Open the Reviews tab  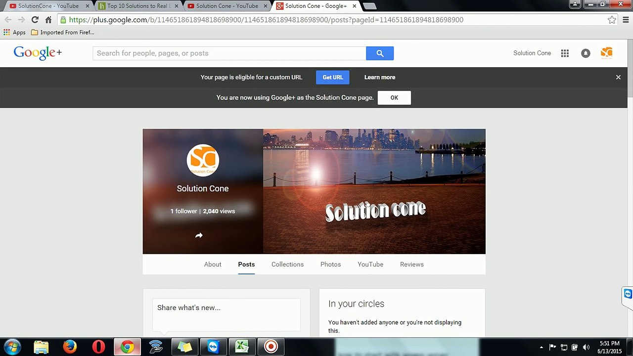click(x=412, y=265)
